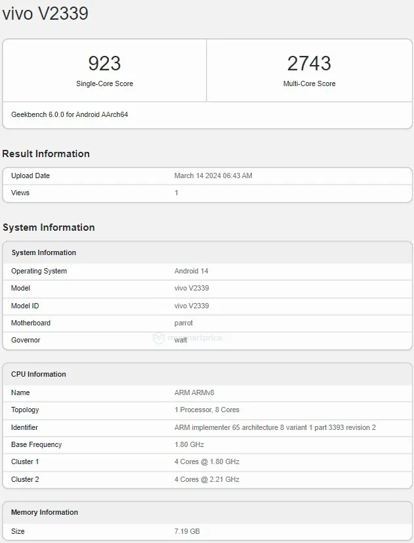Select the Multi-Core Score label
414x543 pixels.
pyautogui.click(x=309, y=84)
